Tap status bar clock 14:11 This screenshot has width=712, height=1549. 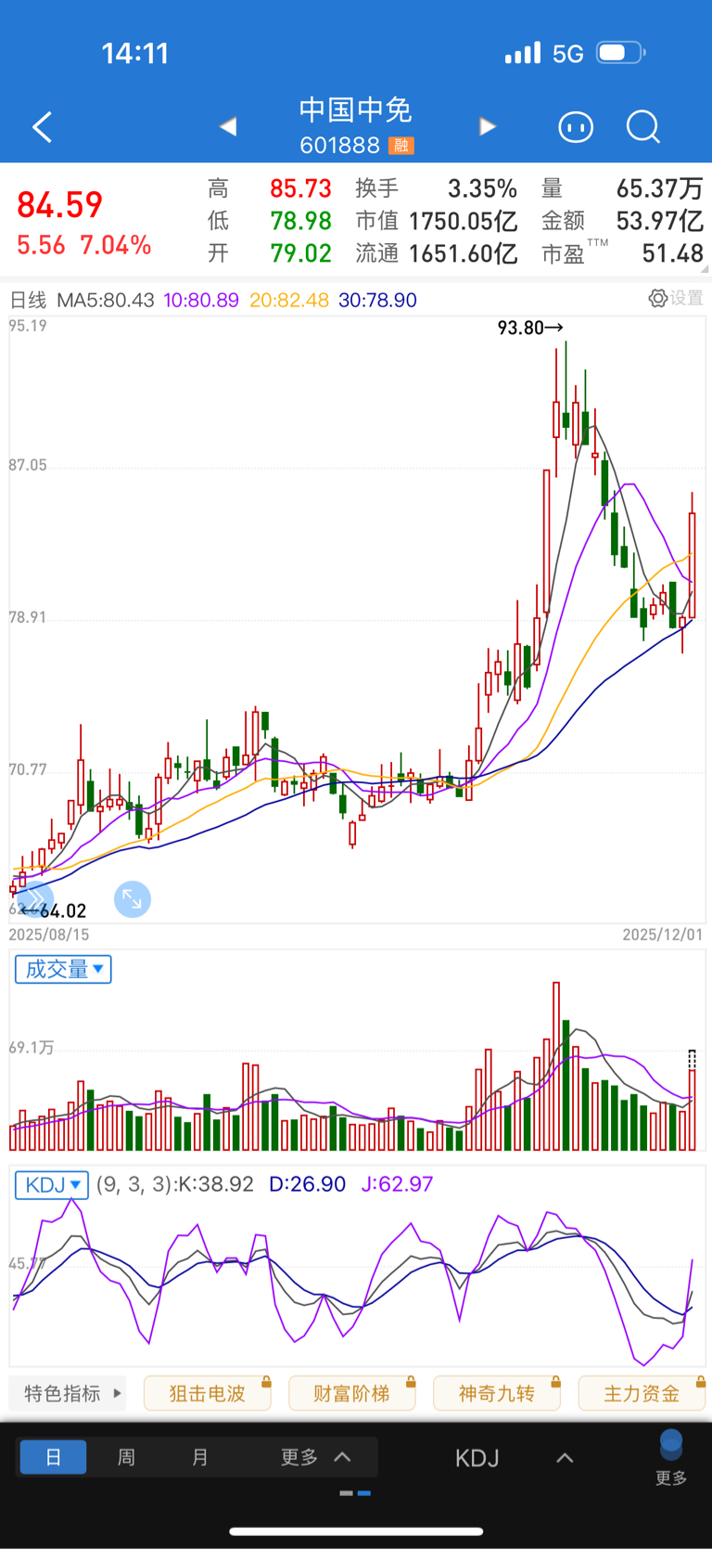click(135, 53)
